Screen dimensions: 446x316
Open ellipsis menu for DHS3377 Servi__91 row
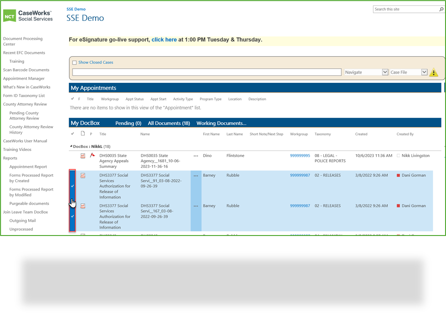[196, 176]
